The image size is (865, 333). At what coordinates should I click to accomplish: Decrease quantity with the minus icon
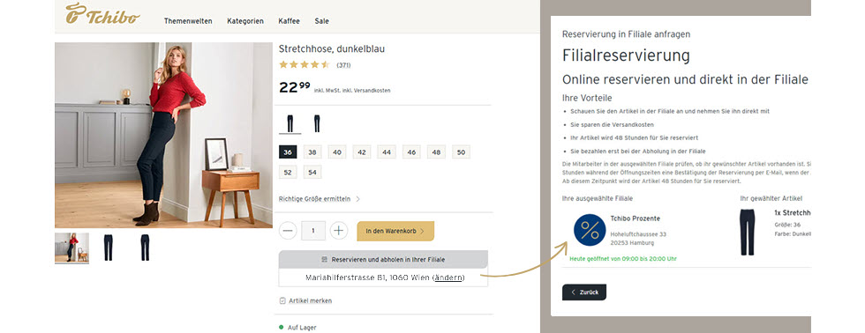point(288,231)
